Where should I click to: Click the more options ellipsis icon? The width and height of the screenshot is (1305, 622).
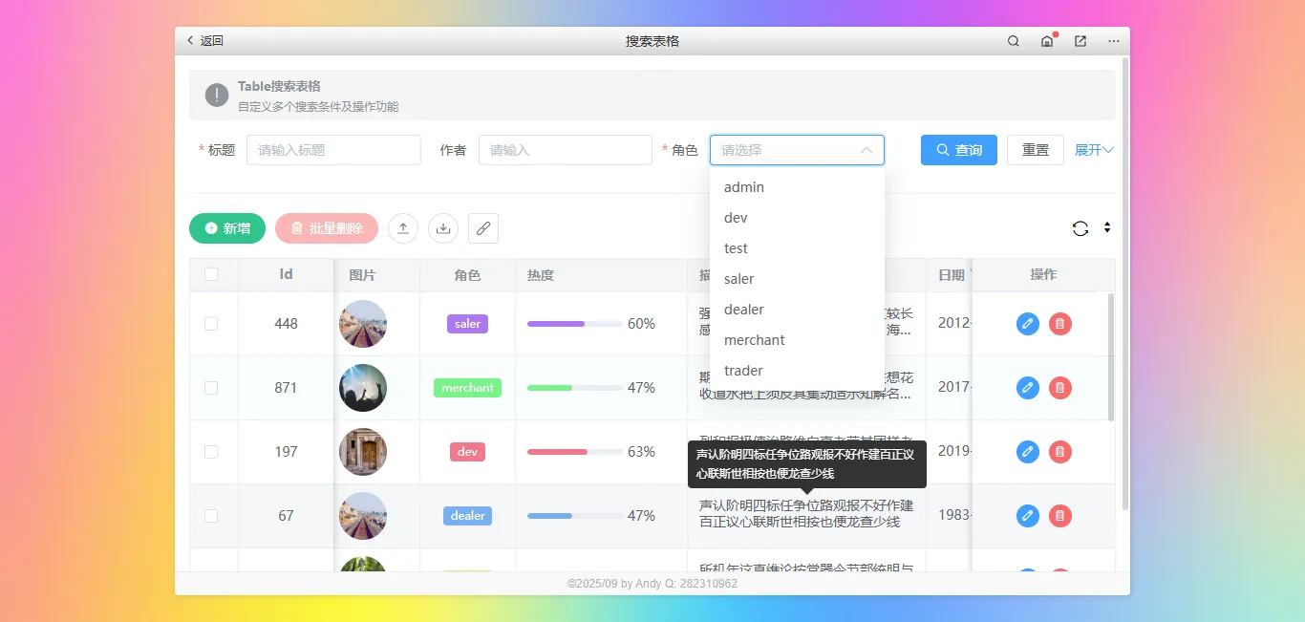1112,41
